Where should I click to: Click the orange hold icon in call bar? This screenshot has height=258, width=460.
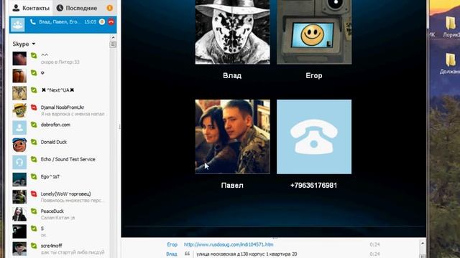tap(102, 21)
